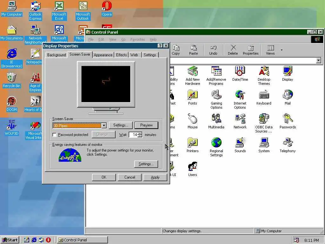Open the File menu in Control Panel

pyautogui.click(x=91, y=39)
